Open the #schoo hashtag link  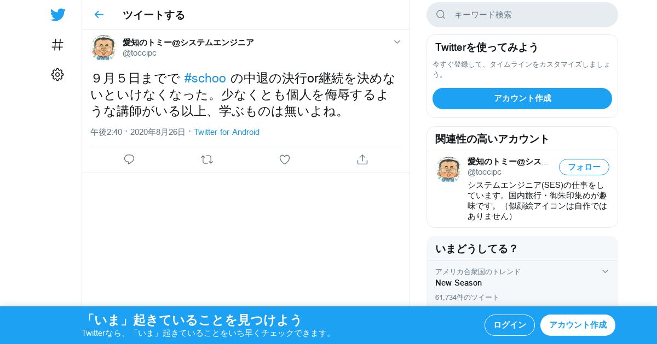click(205, 78)
